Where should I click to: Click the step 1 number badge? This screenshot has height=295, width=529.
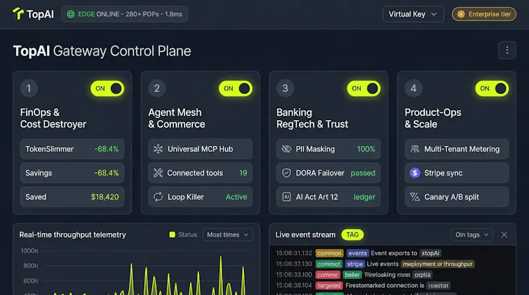[x=28, y=88]
